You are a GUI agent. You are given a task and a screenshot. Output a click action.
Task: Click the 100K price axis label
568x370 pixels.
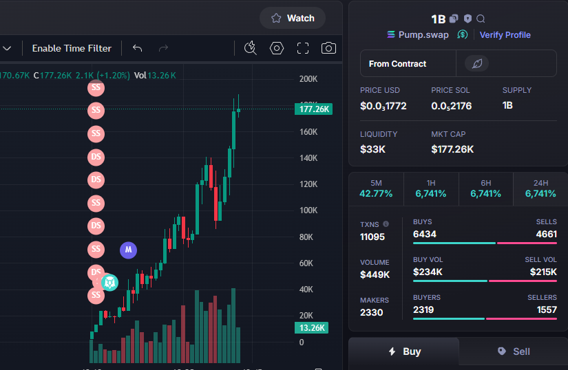308,210
